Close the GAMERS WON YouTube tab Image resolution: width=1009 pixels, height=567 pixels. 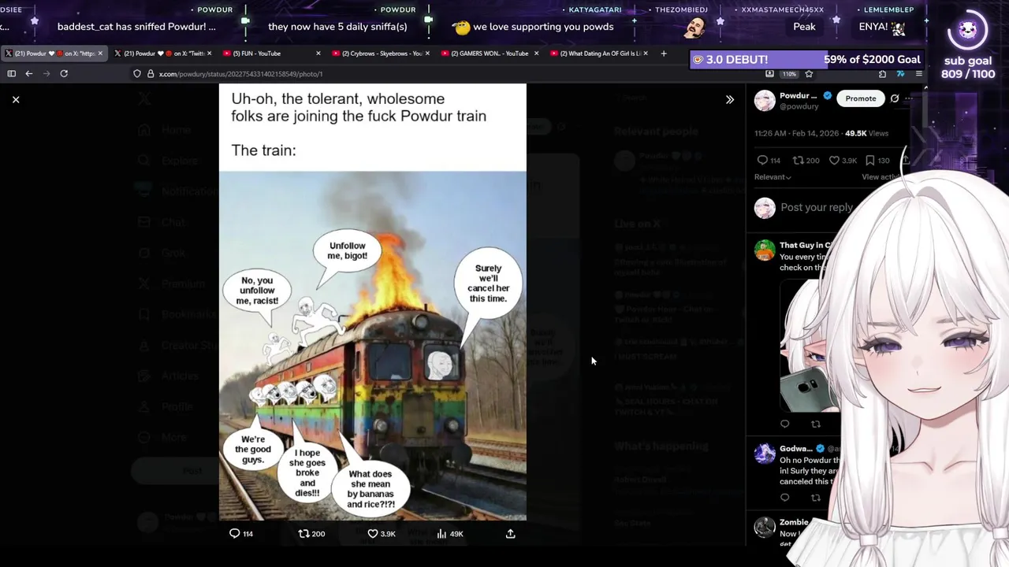click(537, 54)
